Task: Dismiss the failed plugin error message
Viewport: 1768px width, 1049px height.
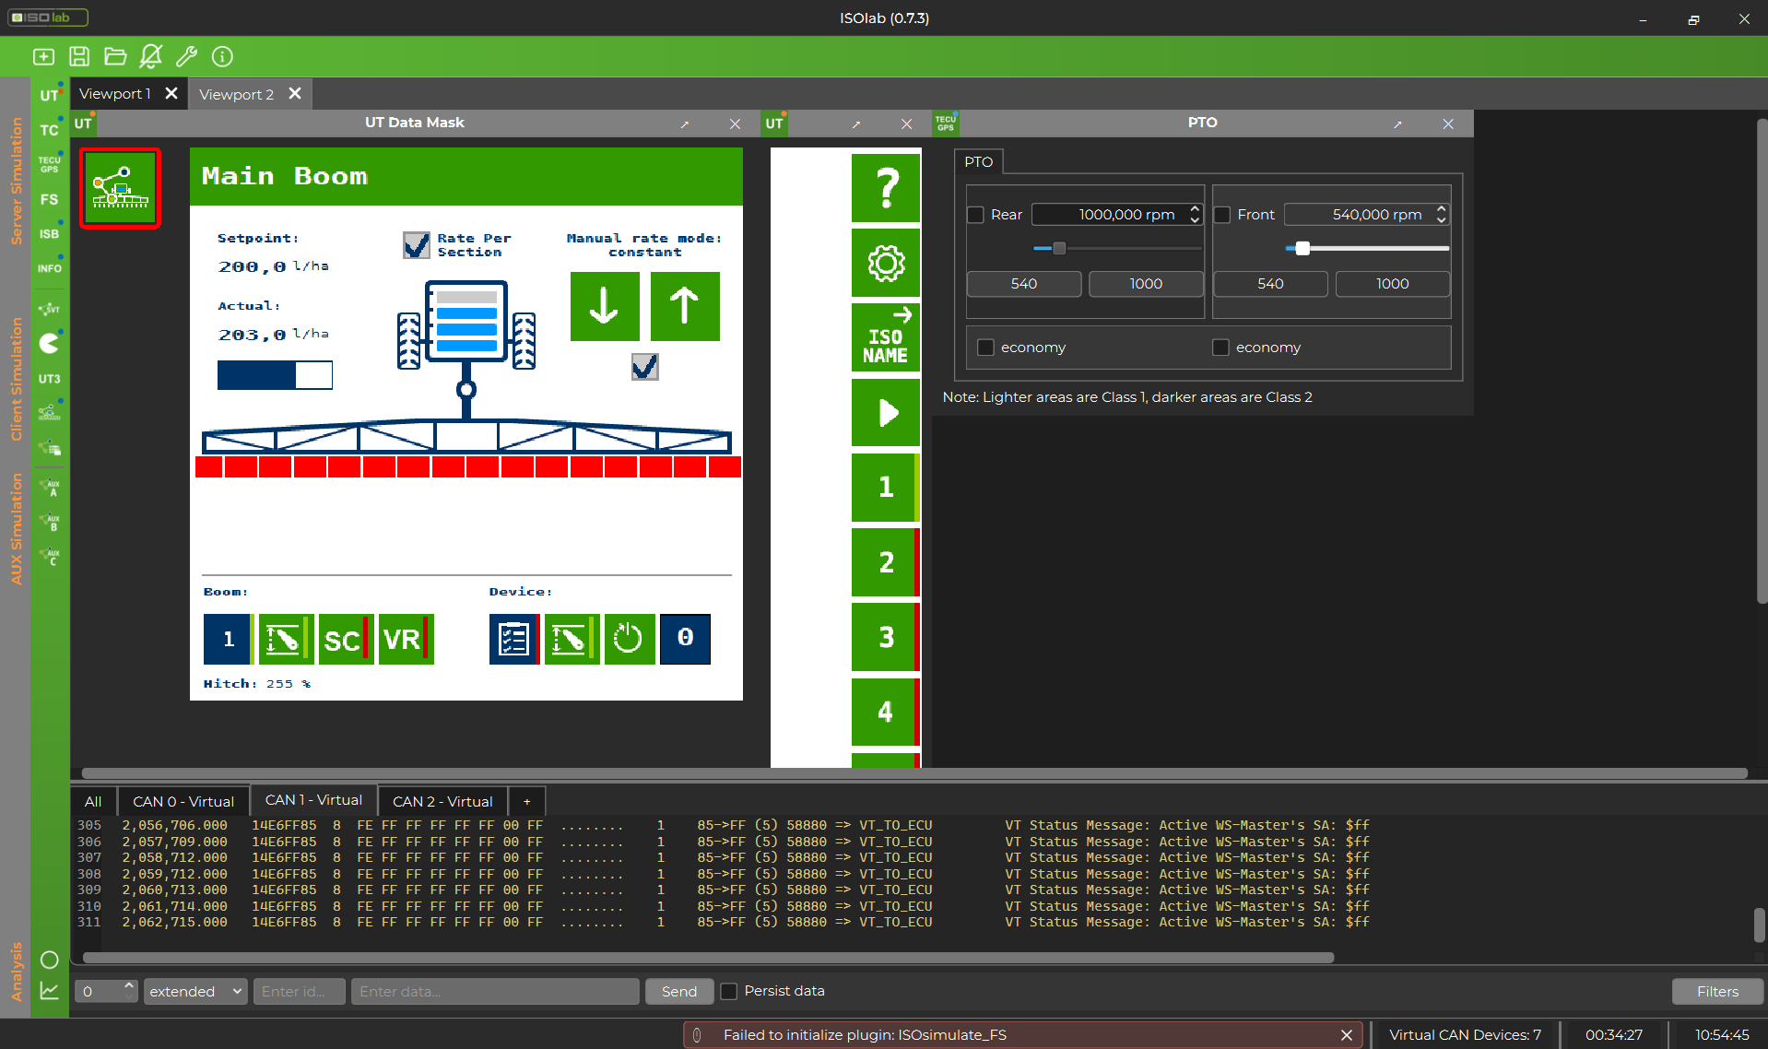Action: click(x=1346, y=1035)
